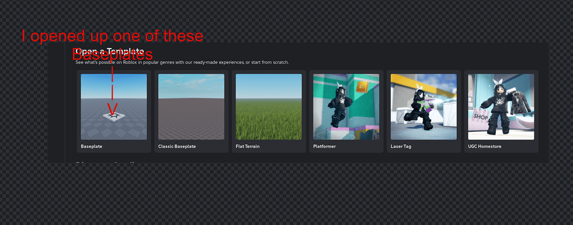Viewport: 573px width, 225px height.
Task: Click the Baseplate card label
Action: click(x=91, y=146)
